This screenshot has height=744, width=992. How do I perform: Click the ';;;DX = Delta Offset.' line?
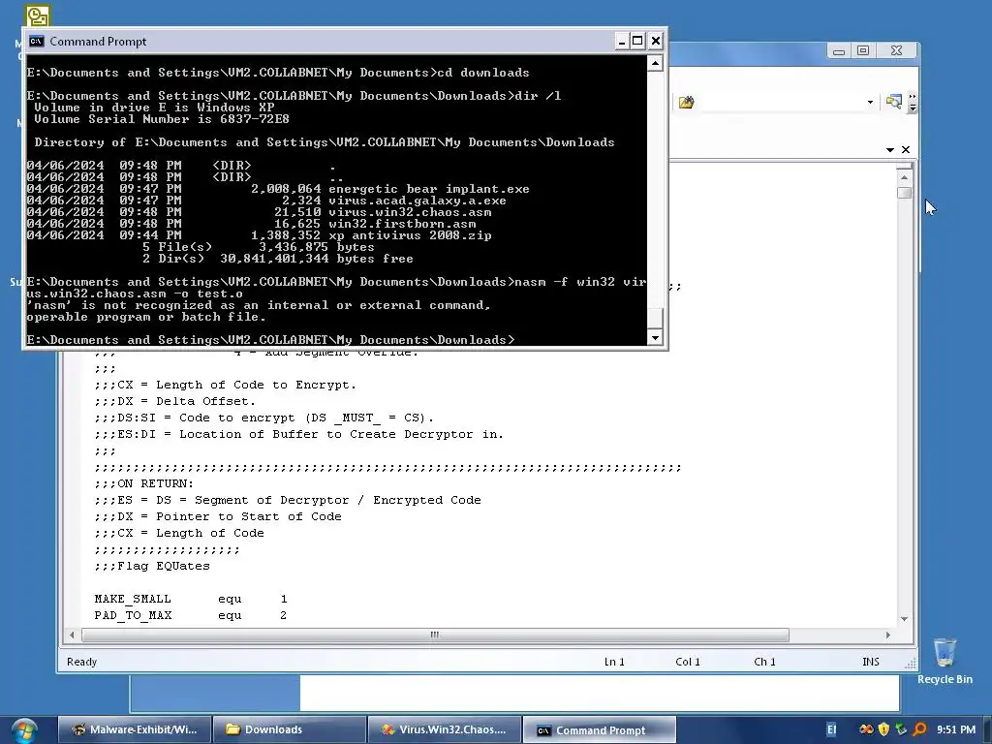pos(175,401)
